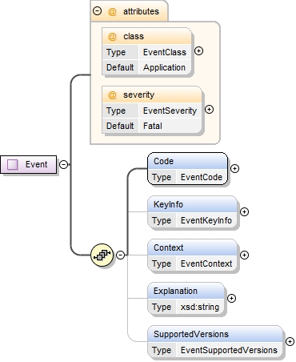This screenshot has height=362, width=296.
Task: Click the EventSupportedVersions type value
Action: 229,350
